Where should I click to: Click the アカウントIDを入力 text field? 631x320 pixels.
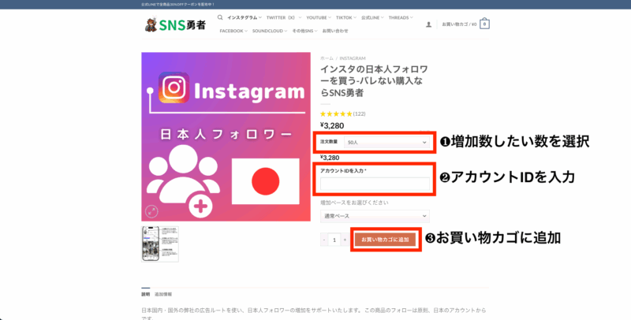(x=375, y=184)
